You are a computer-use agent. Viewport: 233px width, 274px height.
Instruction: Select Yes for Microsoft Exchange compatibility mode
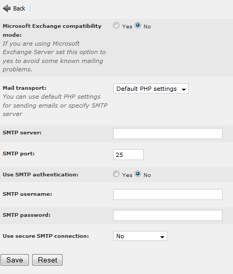pyautogui.click(x=116, y=26)
